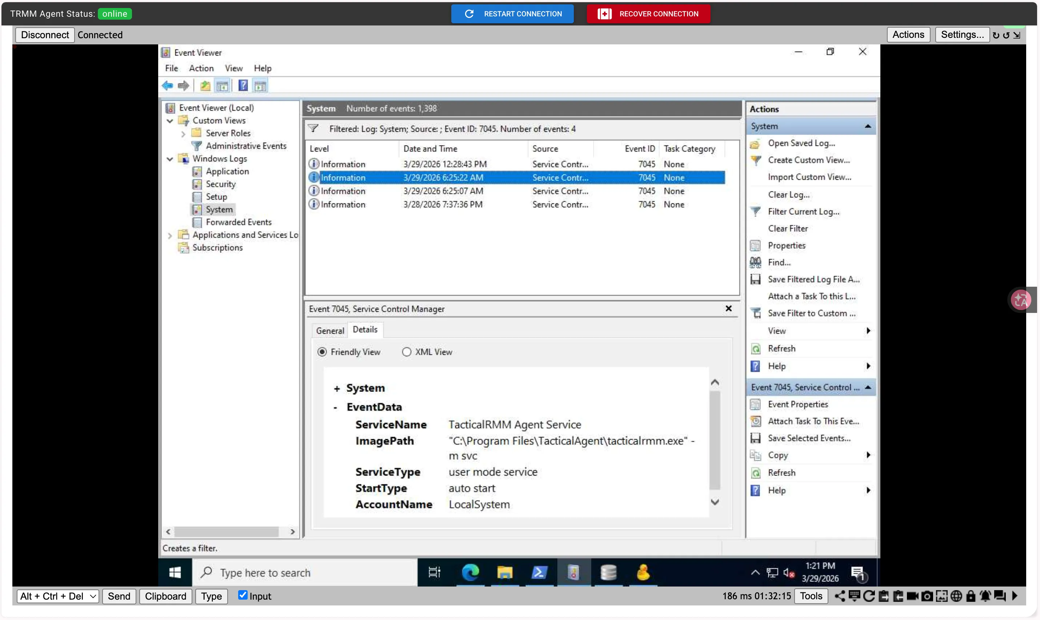Open PowerShell from the remote taskbar

point(539,572)
